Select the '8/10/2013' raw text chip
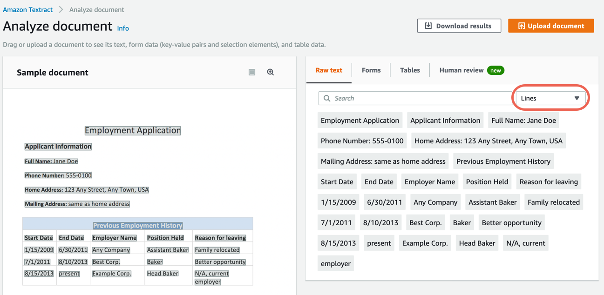This screenshot has height=295, width=604. 380,223
